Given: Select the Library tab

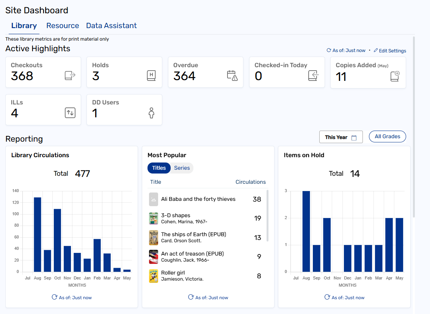Looking at the screenshot, I should [24, 26].
